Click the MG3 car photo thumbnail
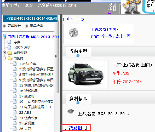Screen dimensions: 155x132 point(87,74)
